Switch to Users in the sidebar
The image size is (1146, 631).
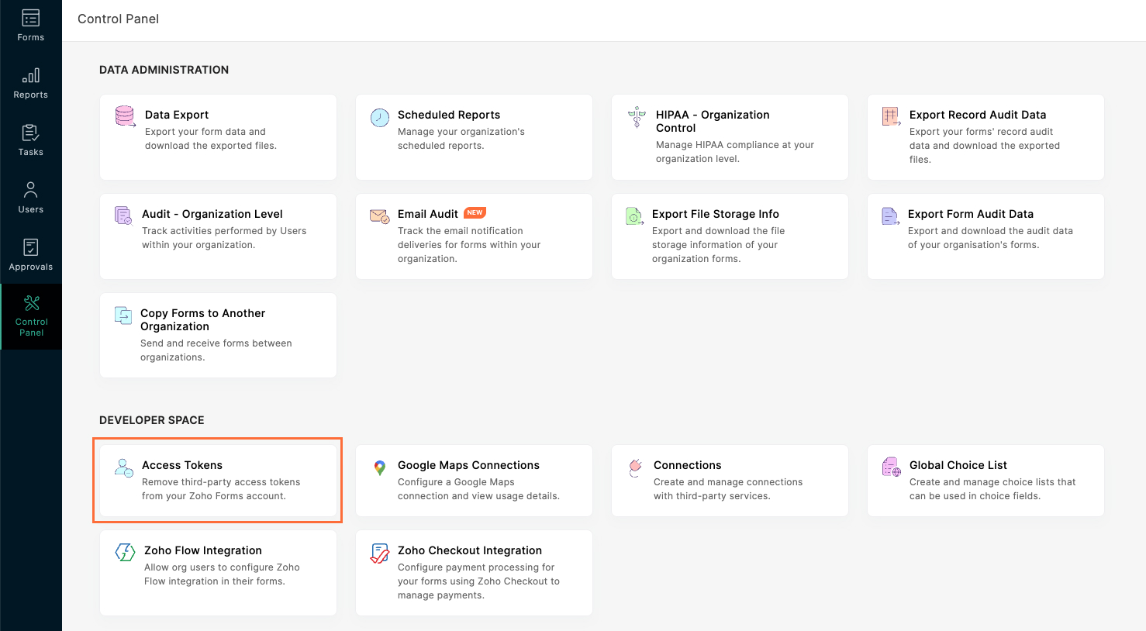[31, 198]
